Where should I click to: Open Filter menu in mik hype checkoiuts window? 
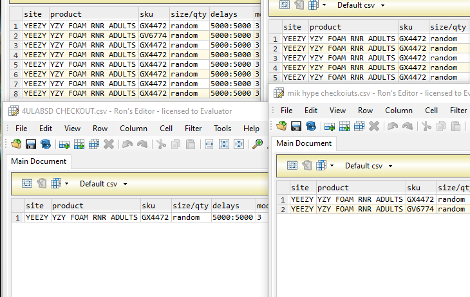point(458,111)
